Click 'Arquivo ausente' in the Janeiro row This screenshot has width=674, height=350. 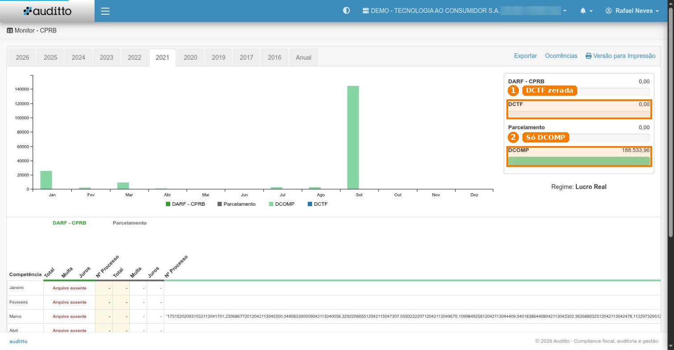(x=70, y=288)
